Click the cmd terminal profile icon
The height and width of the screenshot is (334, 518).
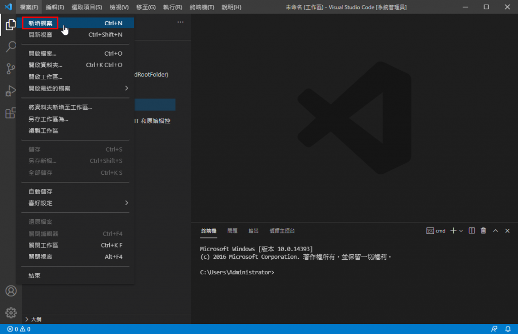[430, 231]
